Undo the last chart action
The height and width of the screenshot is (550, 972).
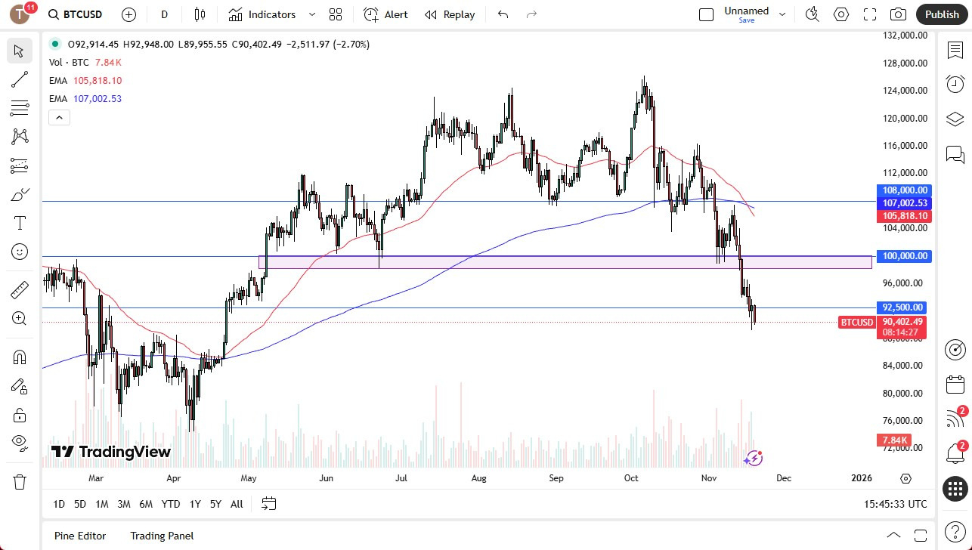502,14
